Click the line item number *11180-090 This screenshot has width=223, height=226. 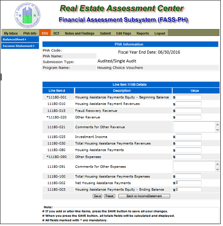point(57,157)
